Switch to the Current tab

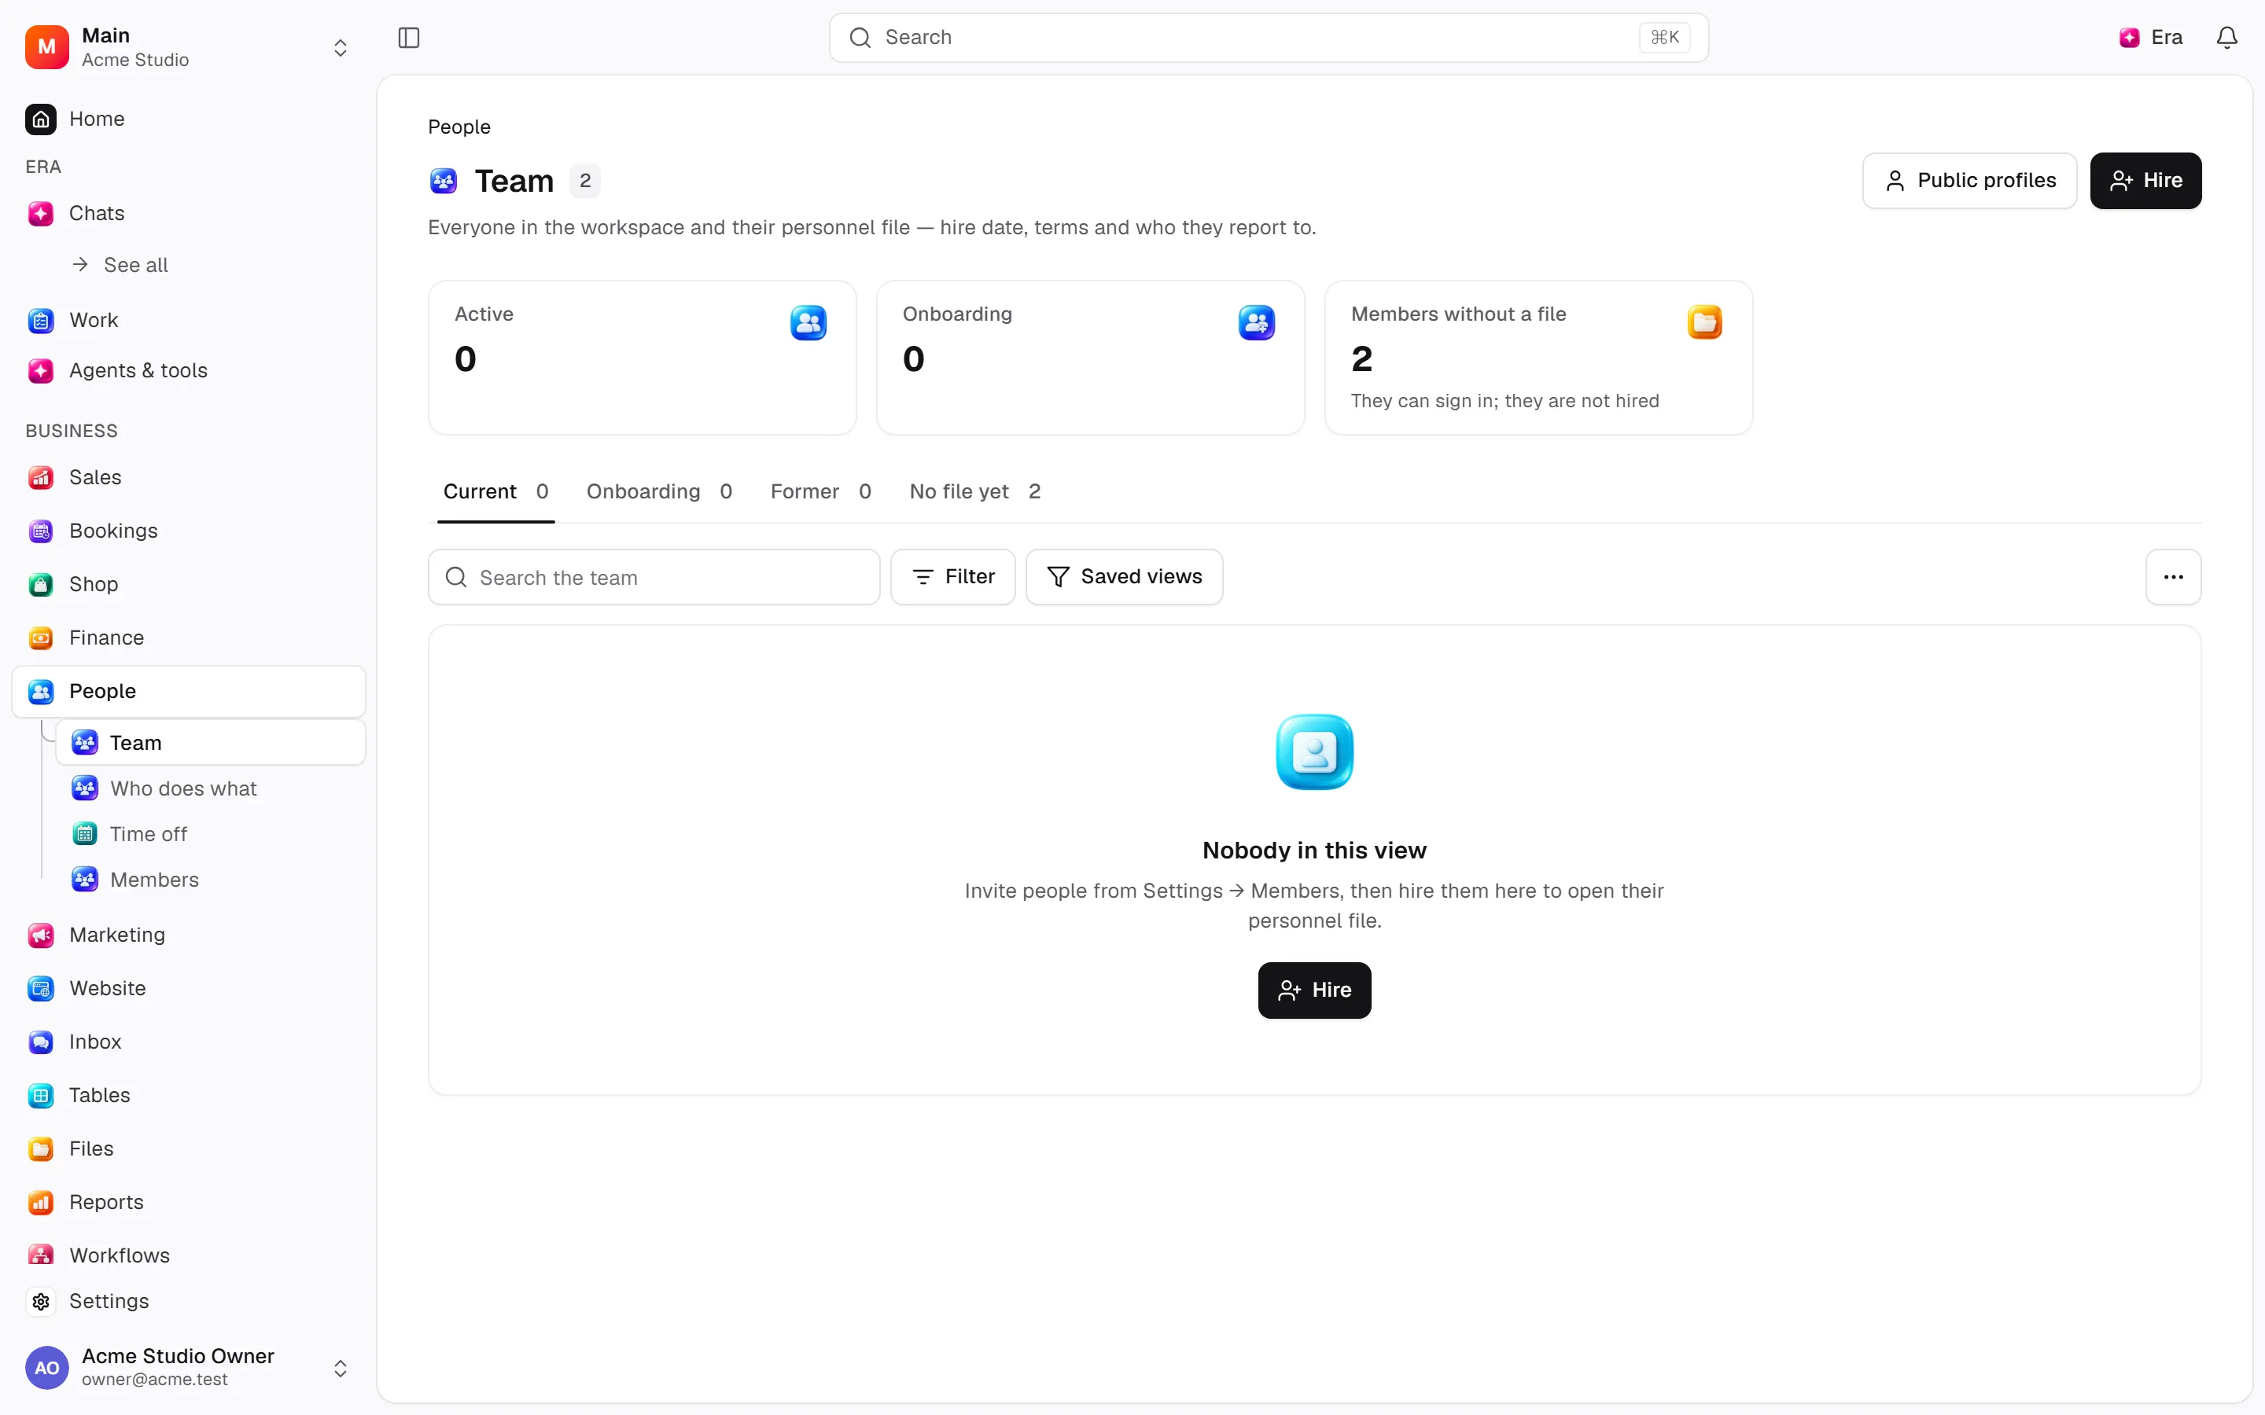coord(495,491)
